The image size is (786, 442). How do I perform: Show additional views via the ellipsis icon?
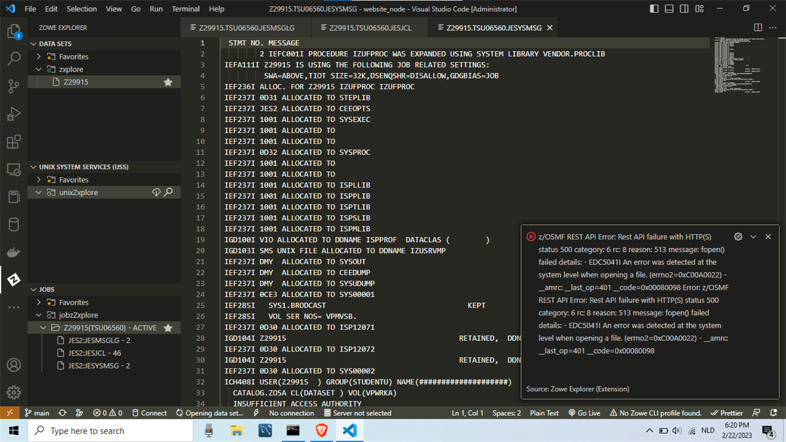[x=14, y=307]
